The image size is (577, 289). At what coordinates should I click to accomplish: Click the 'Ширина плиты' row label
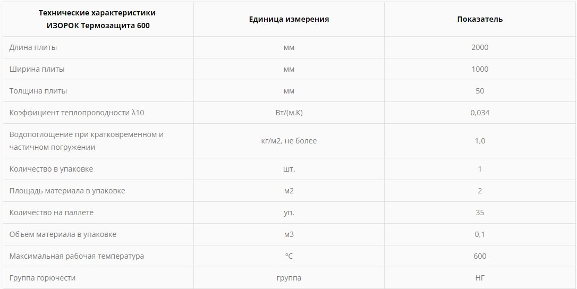click(x=37, y=69)
